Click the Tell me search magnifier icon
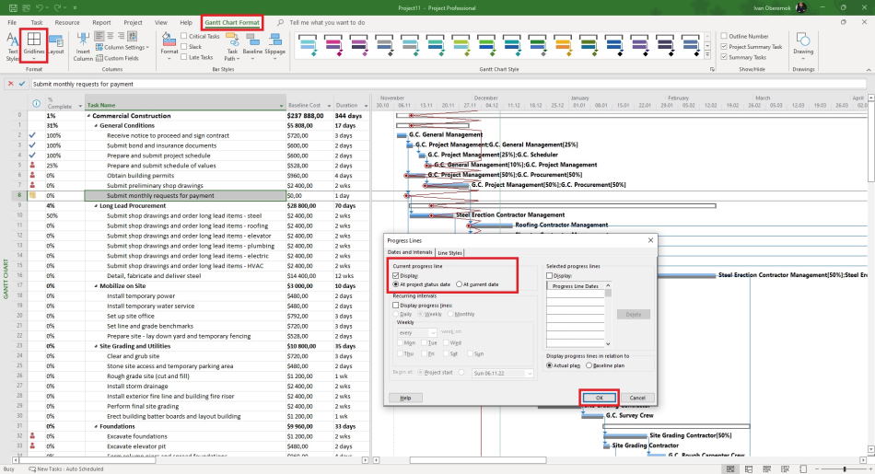Viewport: 875px width, 474px height. 281,22
